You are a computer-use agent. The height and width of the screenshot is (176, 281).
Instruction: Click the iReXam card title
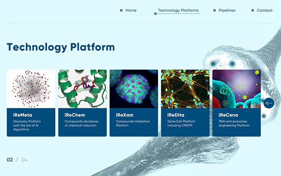click(x=124, y=115)
